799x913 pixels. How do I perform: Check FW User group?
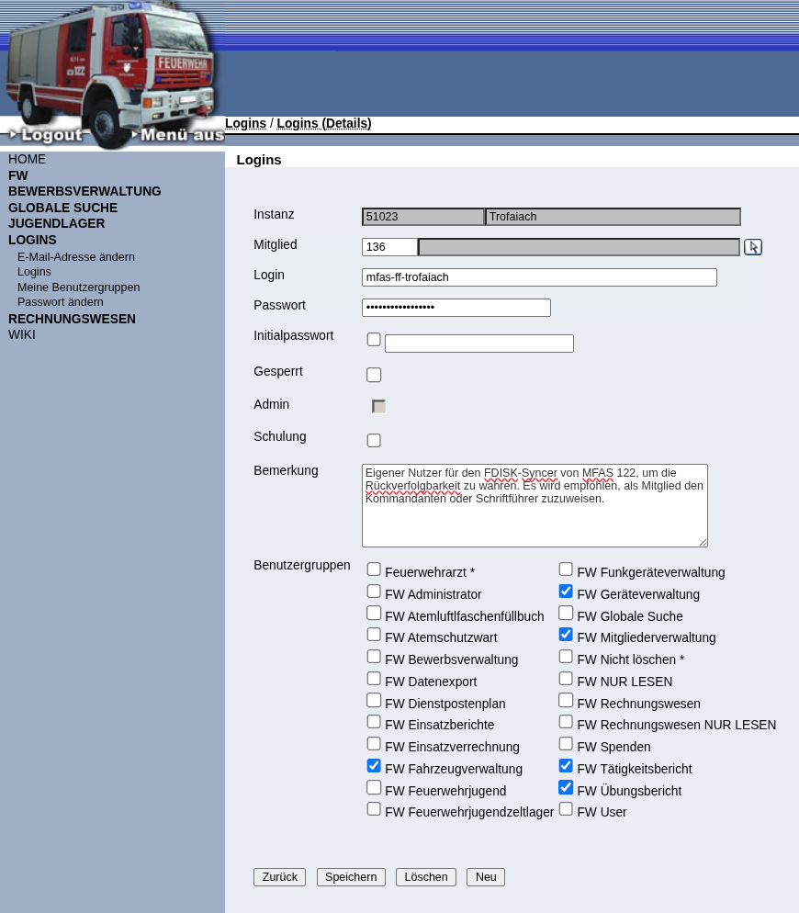point(566,809)
